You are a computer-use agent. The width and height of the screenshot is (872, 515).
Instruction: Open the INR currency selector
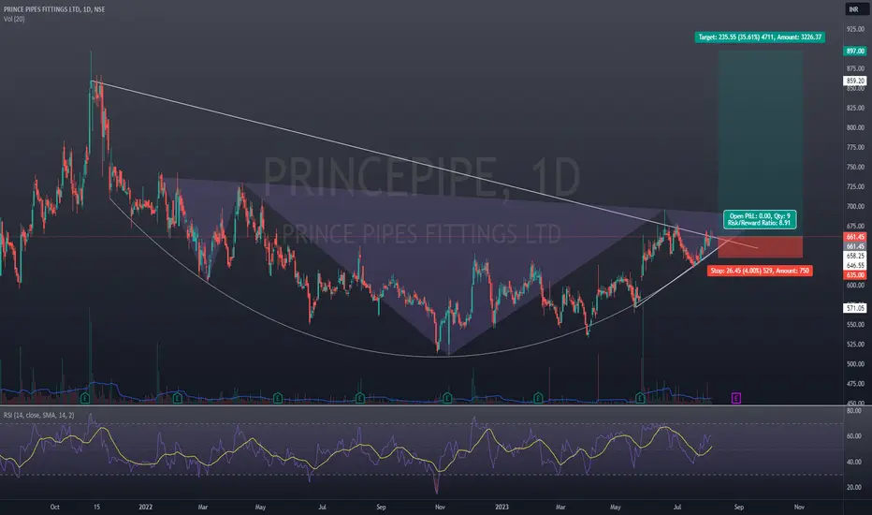(855, 9)
